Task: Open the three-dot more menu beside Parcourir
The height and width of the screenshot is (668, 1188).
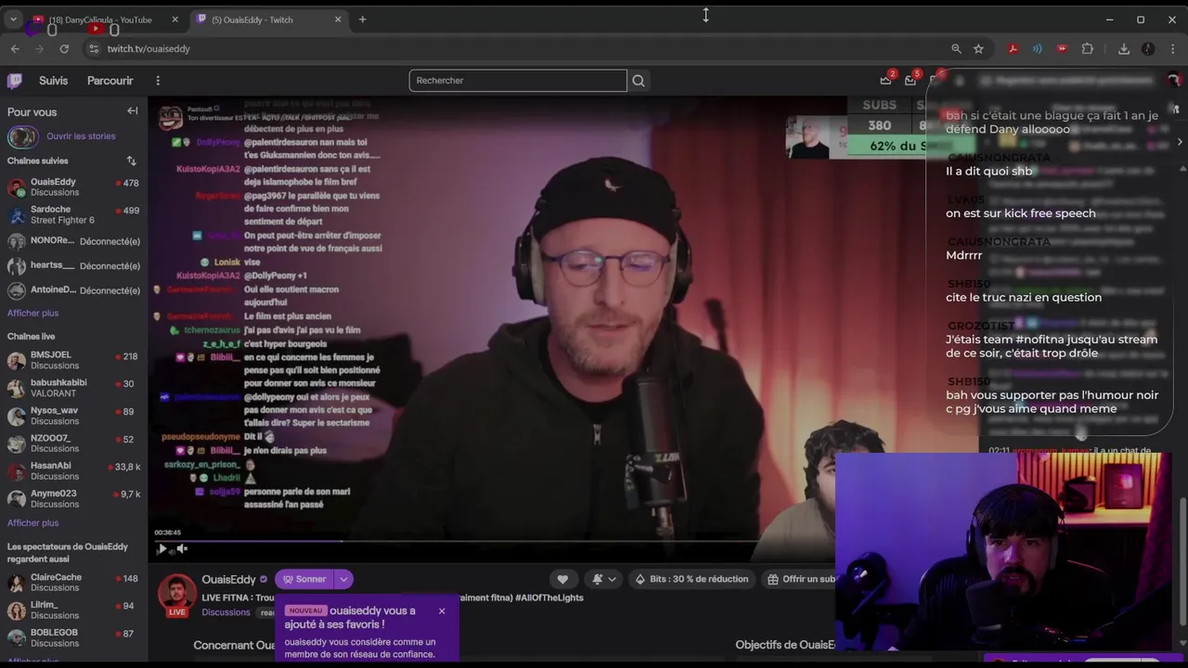Action: click(158, 81)
